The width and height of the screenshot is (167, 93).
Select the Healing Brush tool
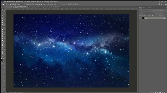pyautogui.click(x=2, y=25)
